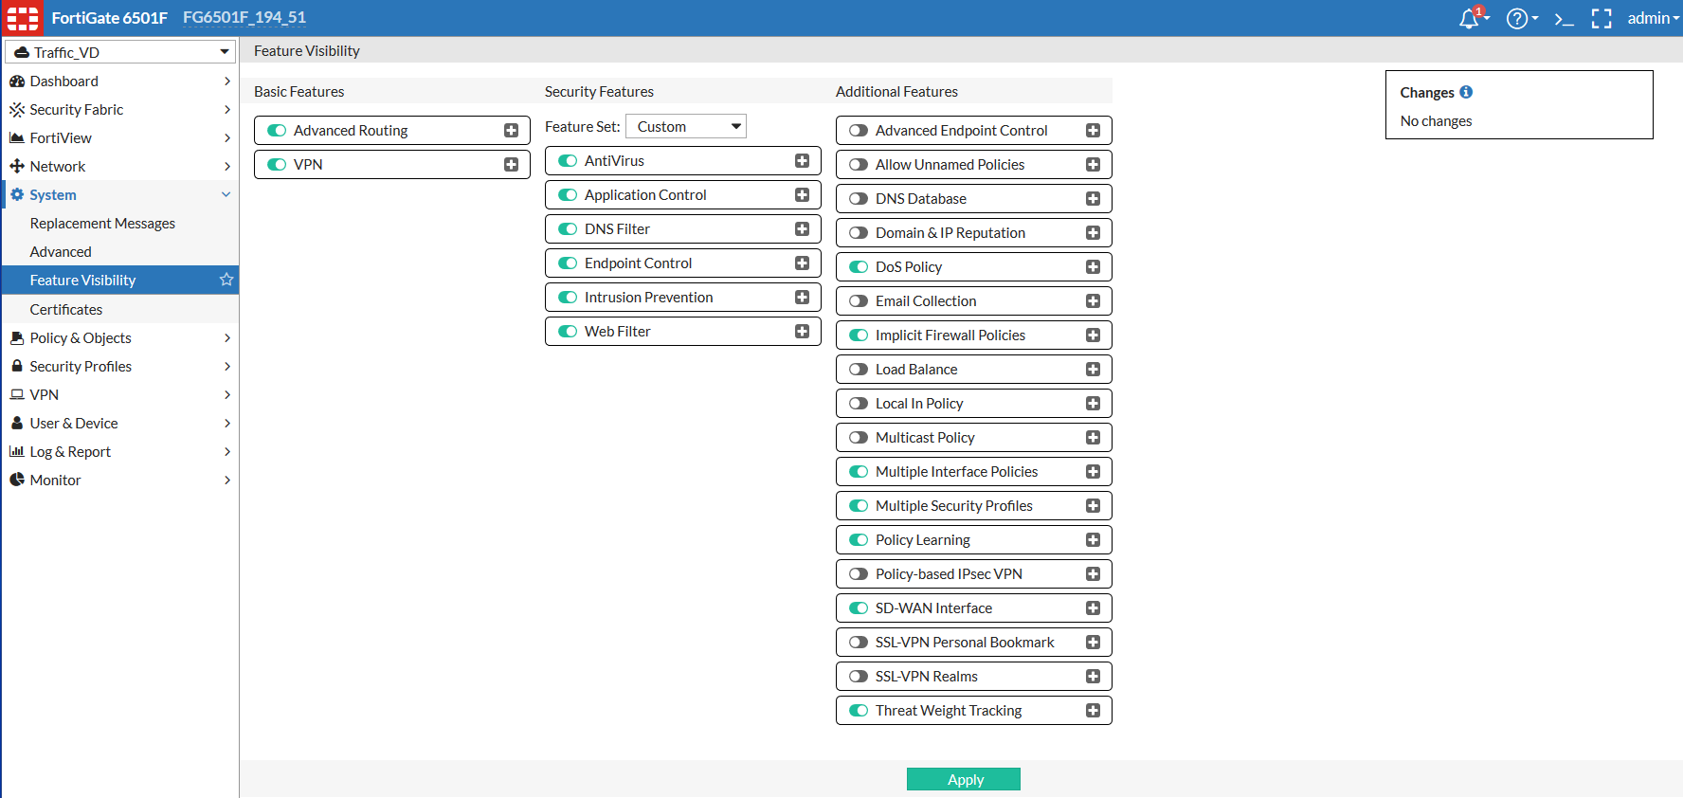Open the notifications bell
Screen dimensions: 1683x798
point(1470,18)
